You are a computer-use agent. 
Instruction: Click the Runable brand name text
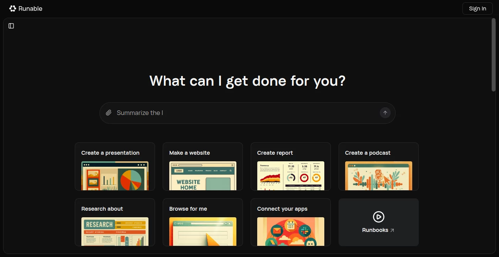30,8
